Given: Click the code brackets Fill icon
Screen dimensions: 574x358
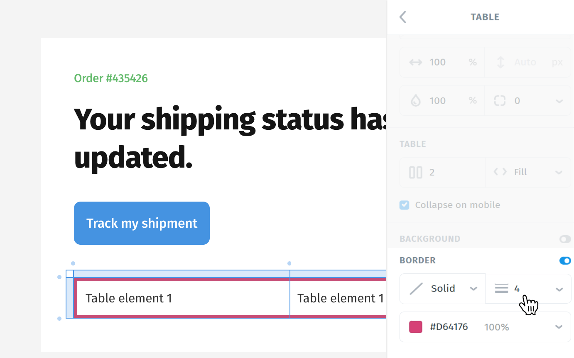Looking at the screenshot, I should [x=500, y=172].
